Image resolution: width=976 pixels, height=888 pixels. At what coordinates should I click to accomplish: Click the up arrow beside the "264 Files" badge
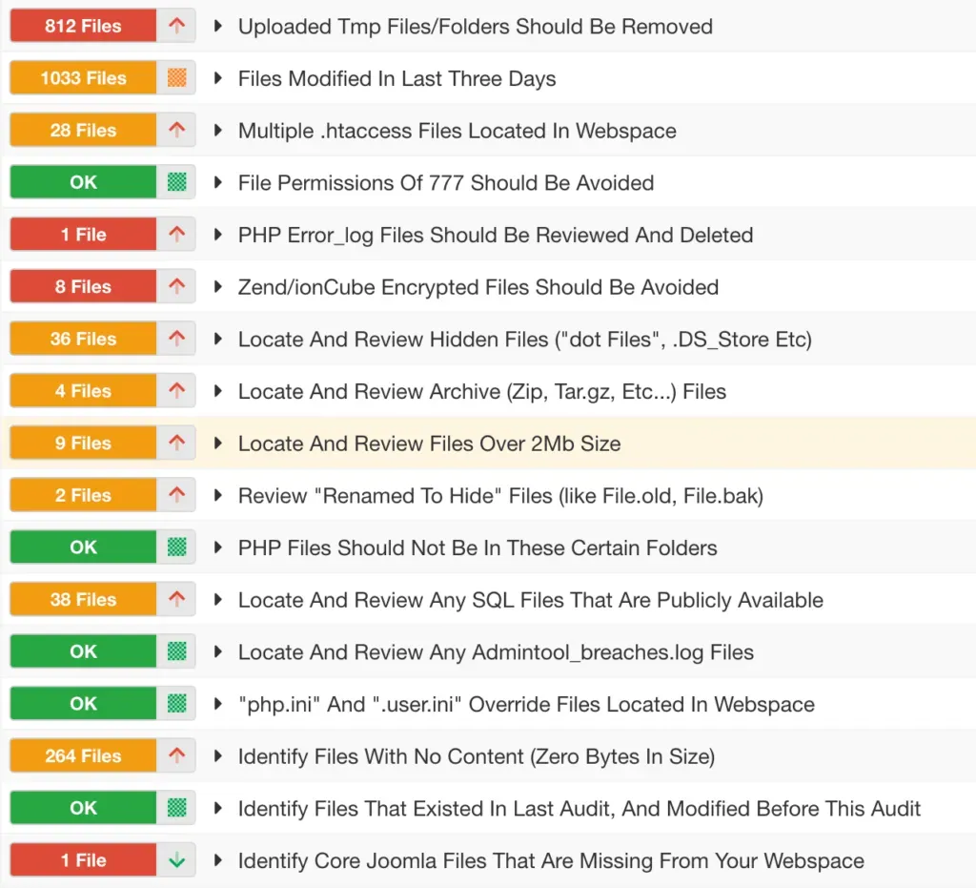click(x=178, y=754)
